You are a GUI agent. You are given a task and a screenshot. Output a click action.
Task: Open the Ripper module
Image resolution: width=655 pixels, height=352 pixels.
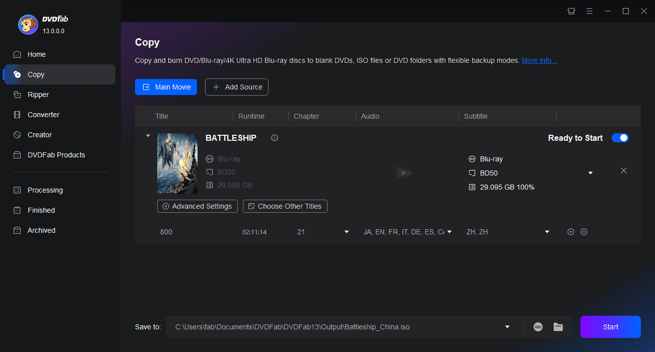point(59,95)
